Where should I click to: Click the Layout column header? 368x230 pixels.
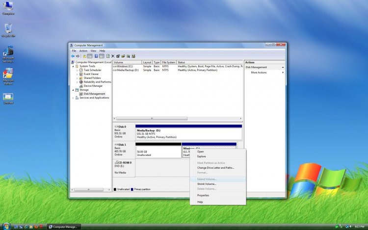pos(147,62)
